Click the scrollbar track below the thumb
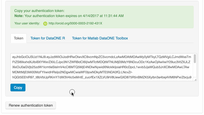Screen dimensions: 204x115 [195, 71]
